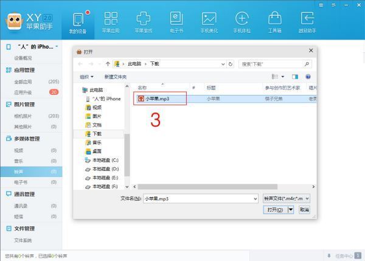Refresh the 下载 folder view

tap(231, 64)
